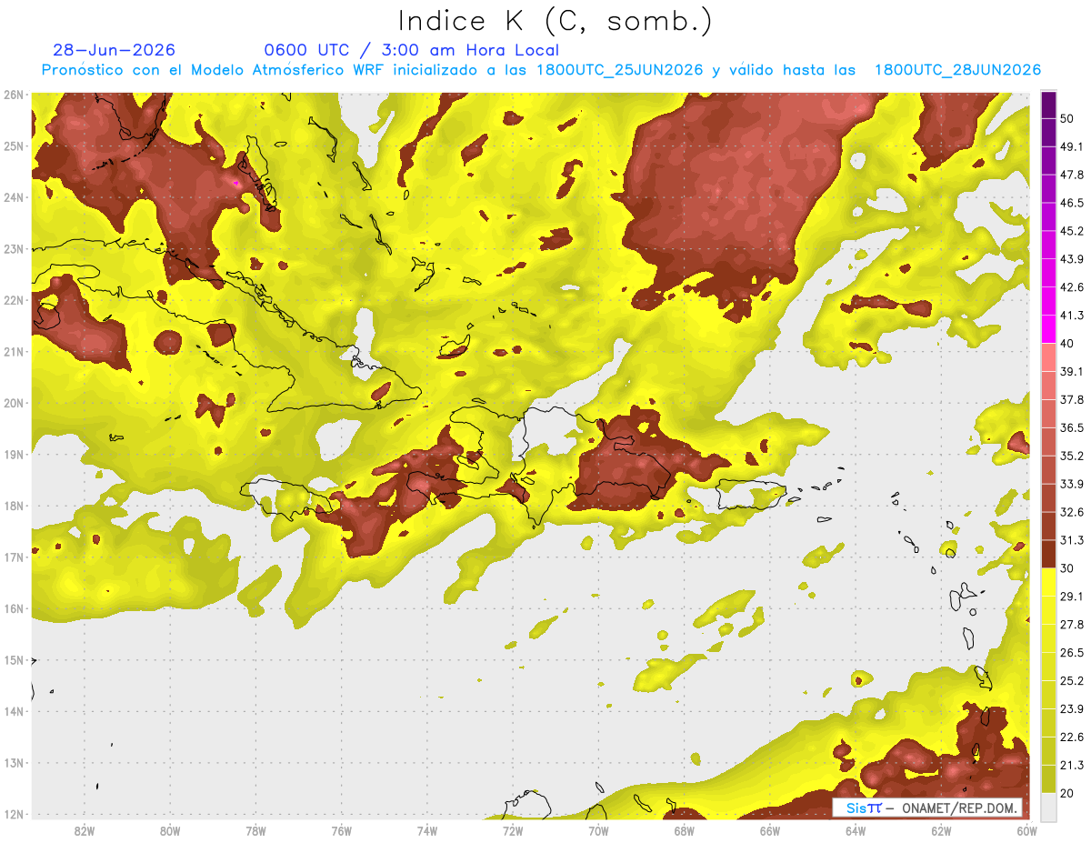Click the legend value "26.5"
Image resolution: width=1091 pixels, height=843 pixels.
point(1072,652)
